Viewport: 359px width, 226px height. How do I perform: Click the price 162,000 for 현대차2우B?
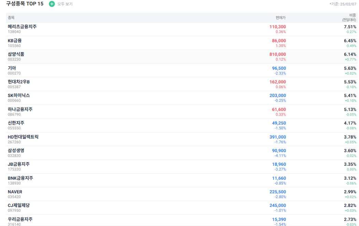(277, 82)
